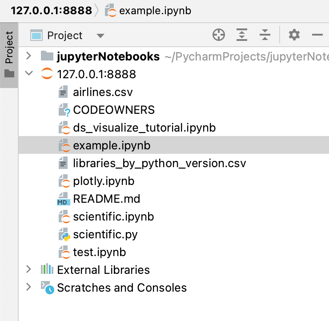Toggle the vertical Project tool window tab
This screenshot has width=329, height=321.
point(9,55)
